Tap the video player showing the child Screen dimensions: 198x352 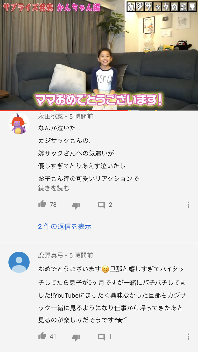tap(99, 55)
